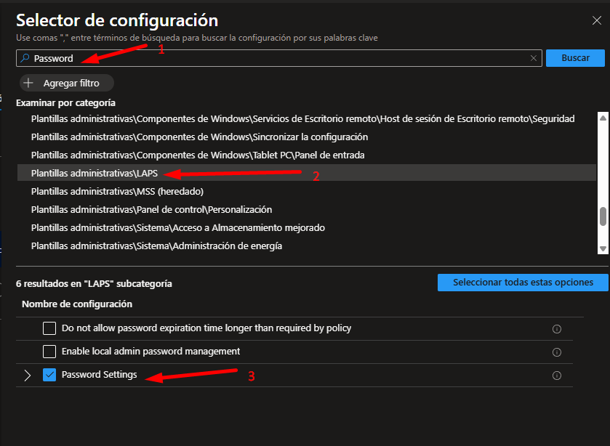Click the search magnifier icon in search box
This screenshot has width=610, height=446.
pos(25,59)
